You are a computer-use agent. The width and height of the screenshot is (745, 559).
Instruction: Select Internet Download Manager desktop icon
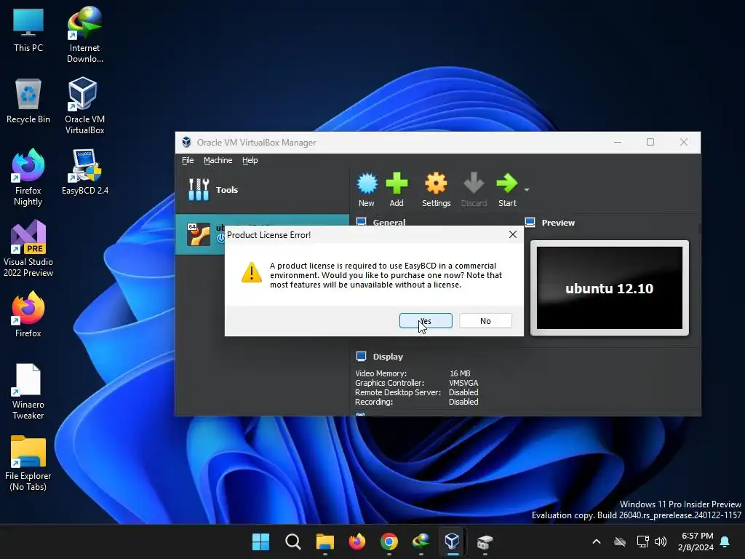[x=84, y=34]
